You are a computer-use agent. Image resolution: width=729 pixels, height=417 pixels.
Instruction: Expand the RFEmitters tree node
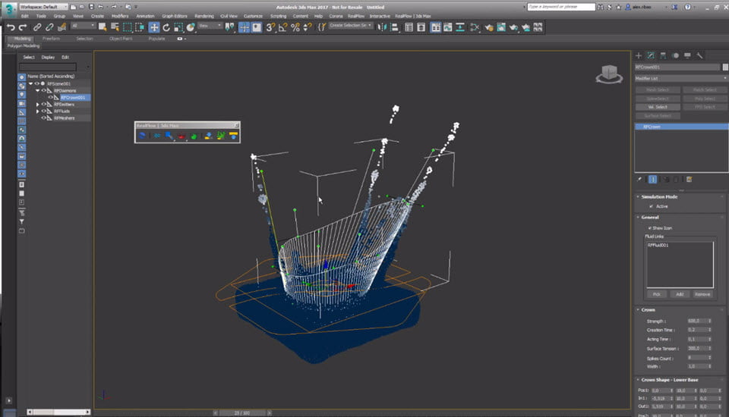click(x=38, y=105)
